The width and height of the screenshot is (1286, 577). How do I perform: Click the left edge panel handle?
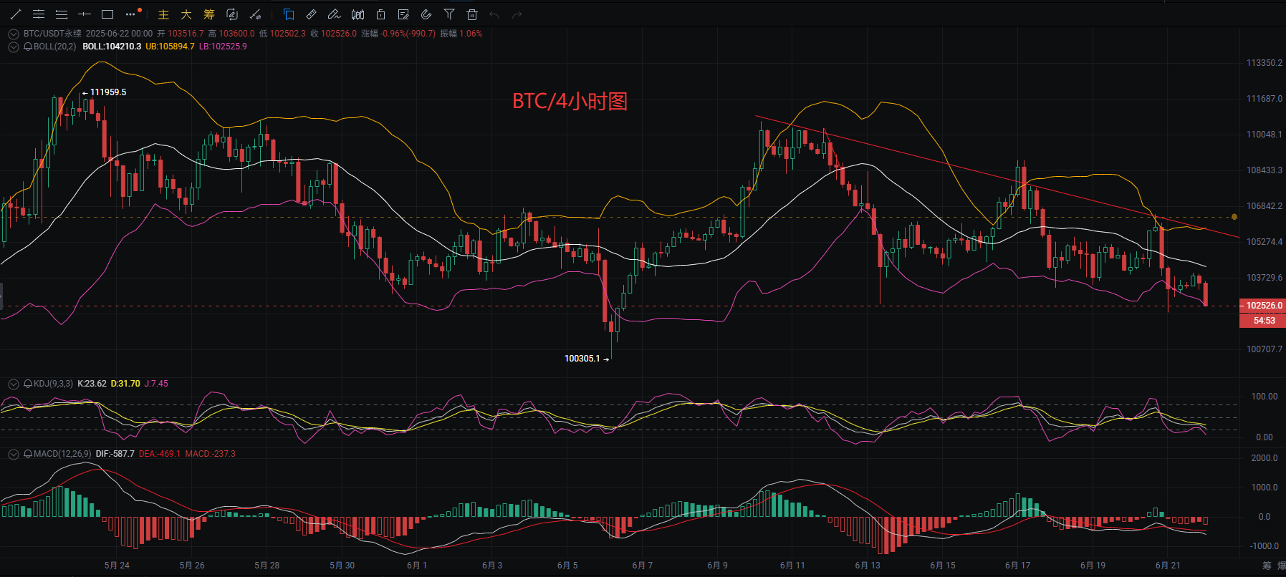[x=1, y=296]
